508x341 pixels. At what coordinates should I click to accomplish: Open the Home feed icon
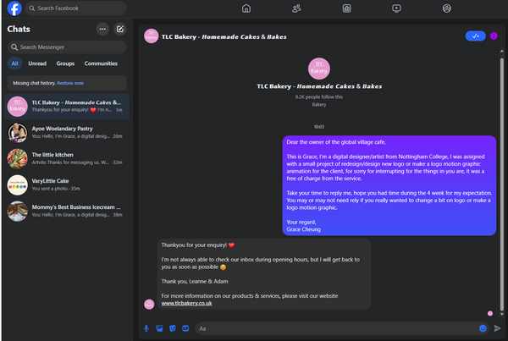pos(246,8)
